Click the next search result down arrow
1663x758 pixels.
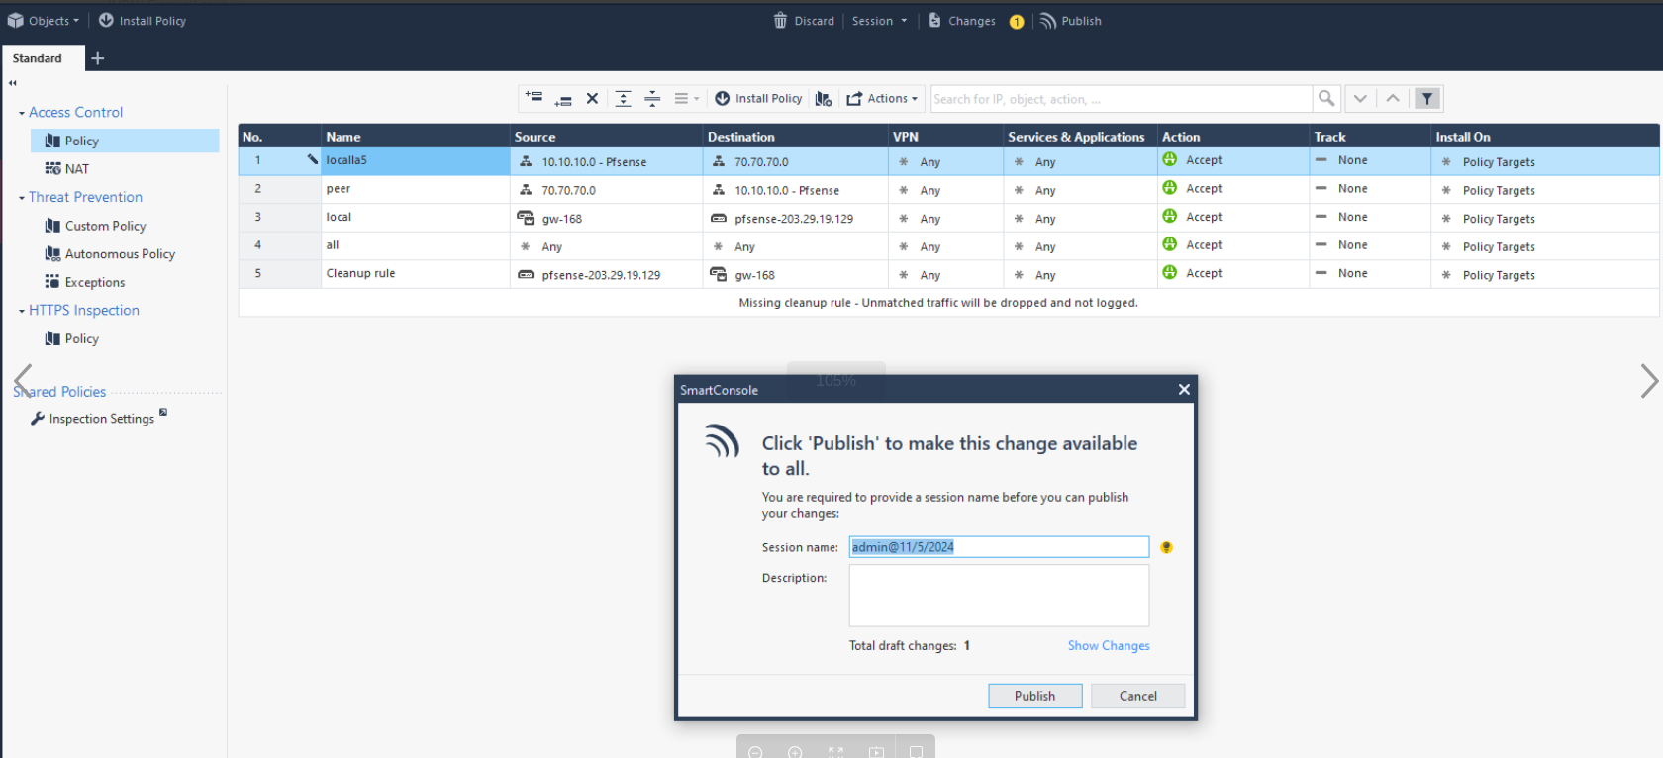tap(1360, 98)
